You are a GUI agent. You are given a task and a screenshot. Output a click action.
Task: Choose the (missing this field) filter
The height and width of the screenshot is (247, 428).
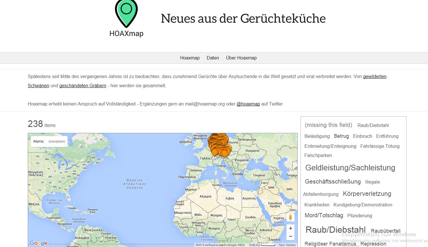coord(328,125)
